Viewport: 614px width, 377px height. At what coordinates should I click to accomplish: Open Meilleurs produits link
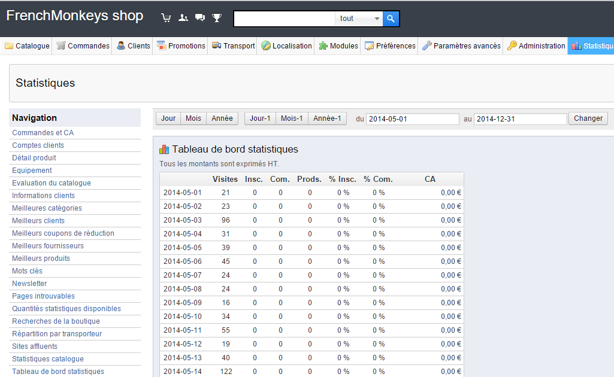pyautogui.click(x=41, y=258)
